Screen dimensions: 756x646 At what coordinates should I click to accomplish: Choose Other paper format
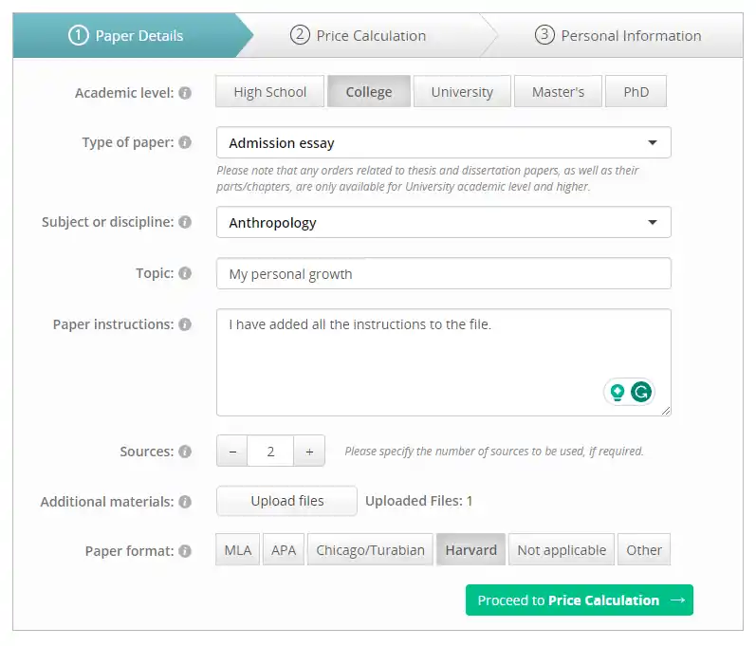644,549
